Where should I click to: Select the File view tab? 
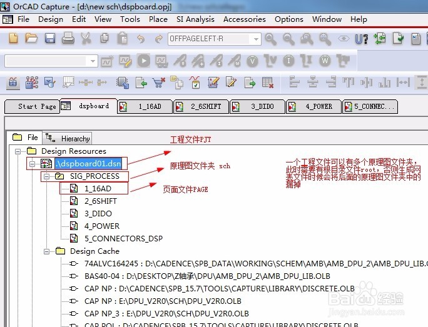[25, 138]
